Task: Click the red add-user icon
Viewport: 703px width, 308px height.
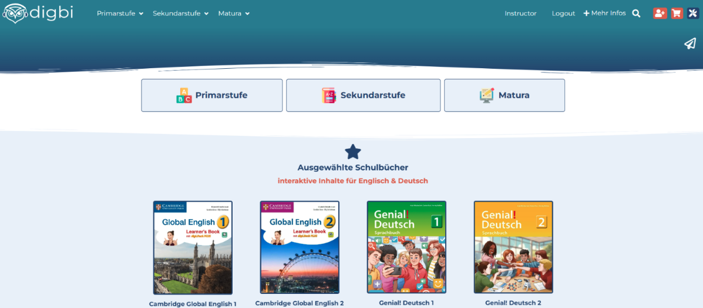Action: pyautogui.click(x=660, y=13)
